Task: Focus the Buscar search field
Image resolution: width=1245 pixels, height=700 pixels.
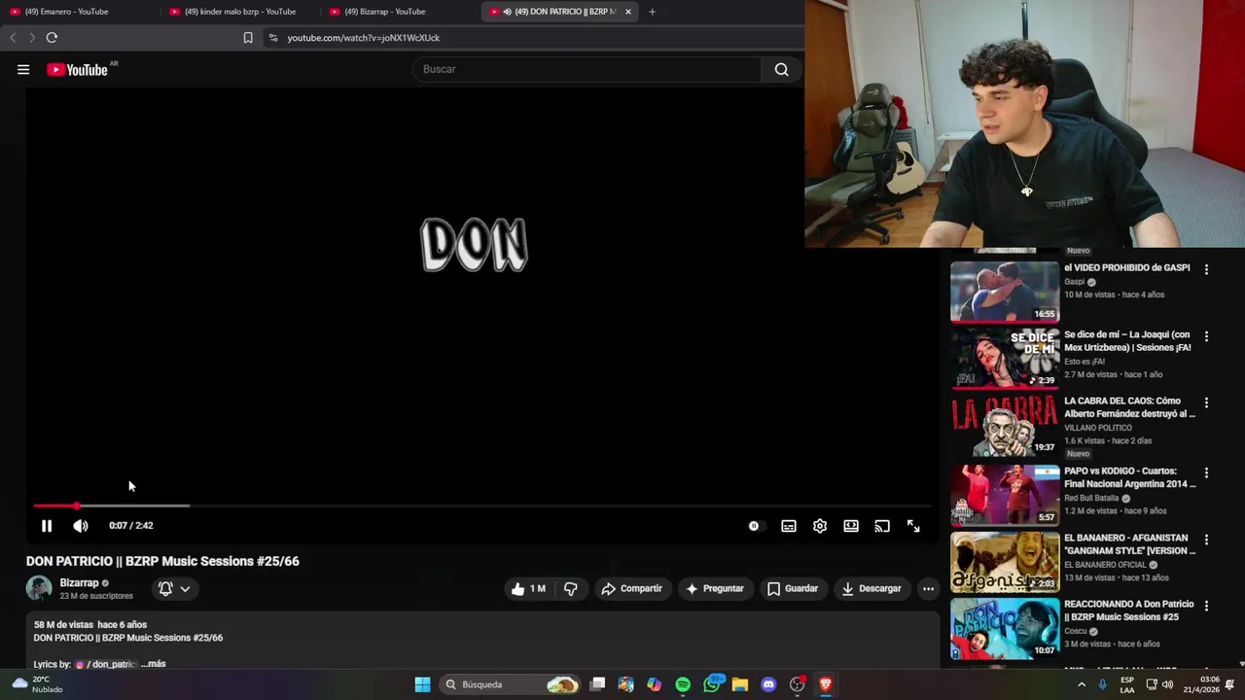Action: point(587,69)
